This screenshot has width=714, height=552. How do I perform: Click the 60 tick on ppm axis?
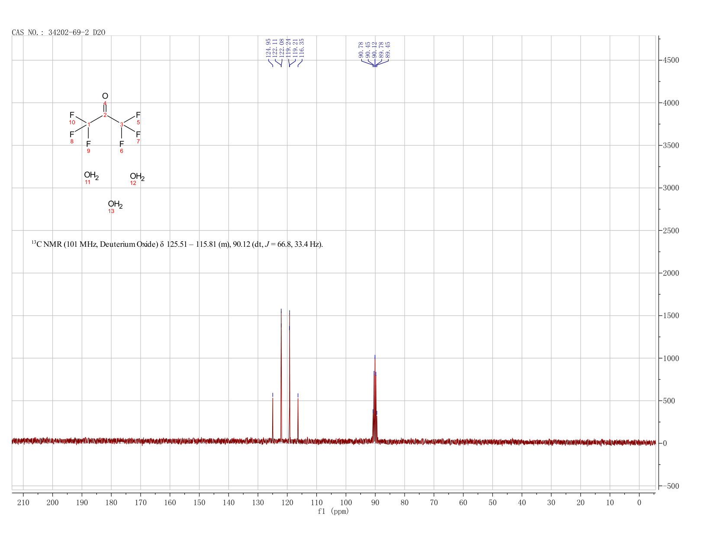463,502
